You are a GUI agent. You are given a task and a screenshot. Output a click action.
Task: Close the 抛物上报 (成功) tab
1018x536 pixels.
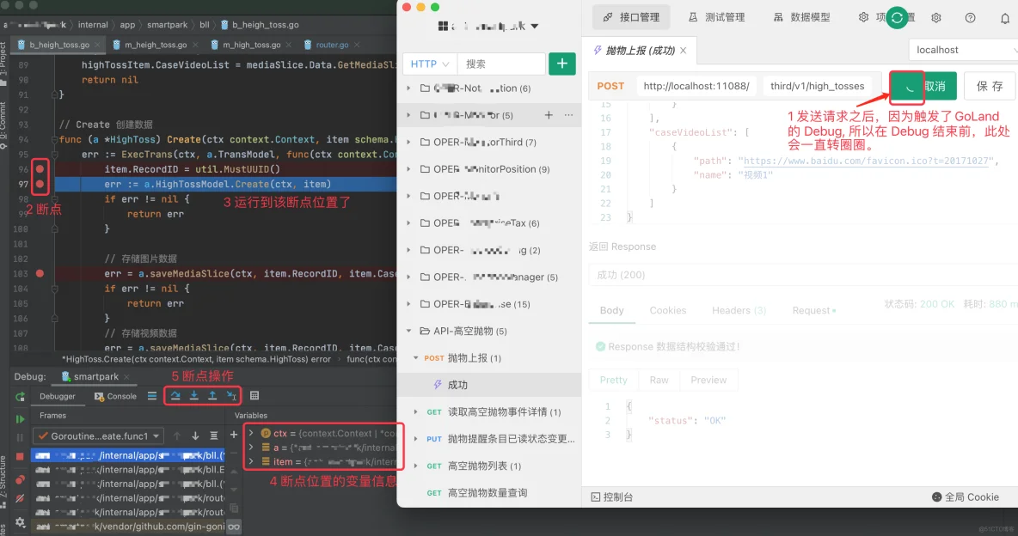coord(683,51)
